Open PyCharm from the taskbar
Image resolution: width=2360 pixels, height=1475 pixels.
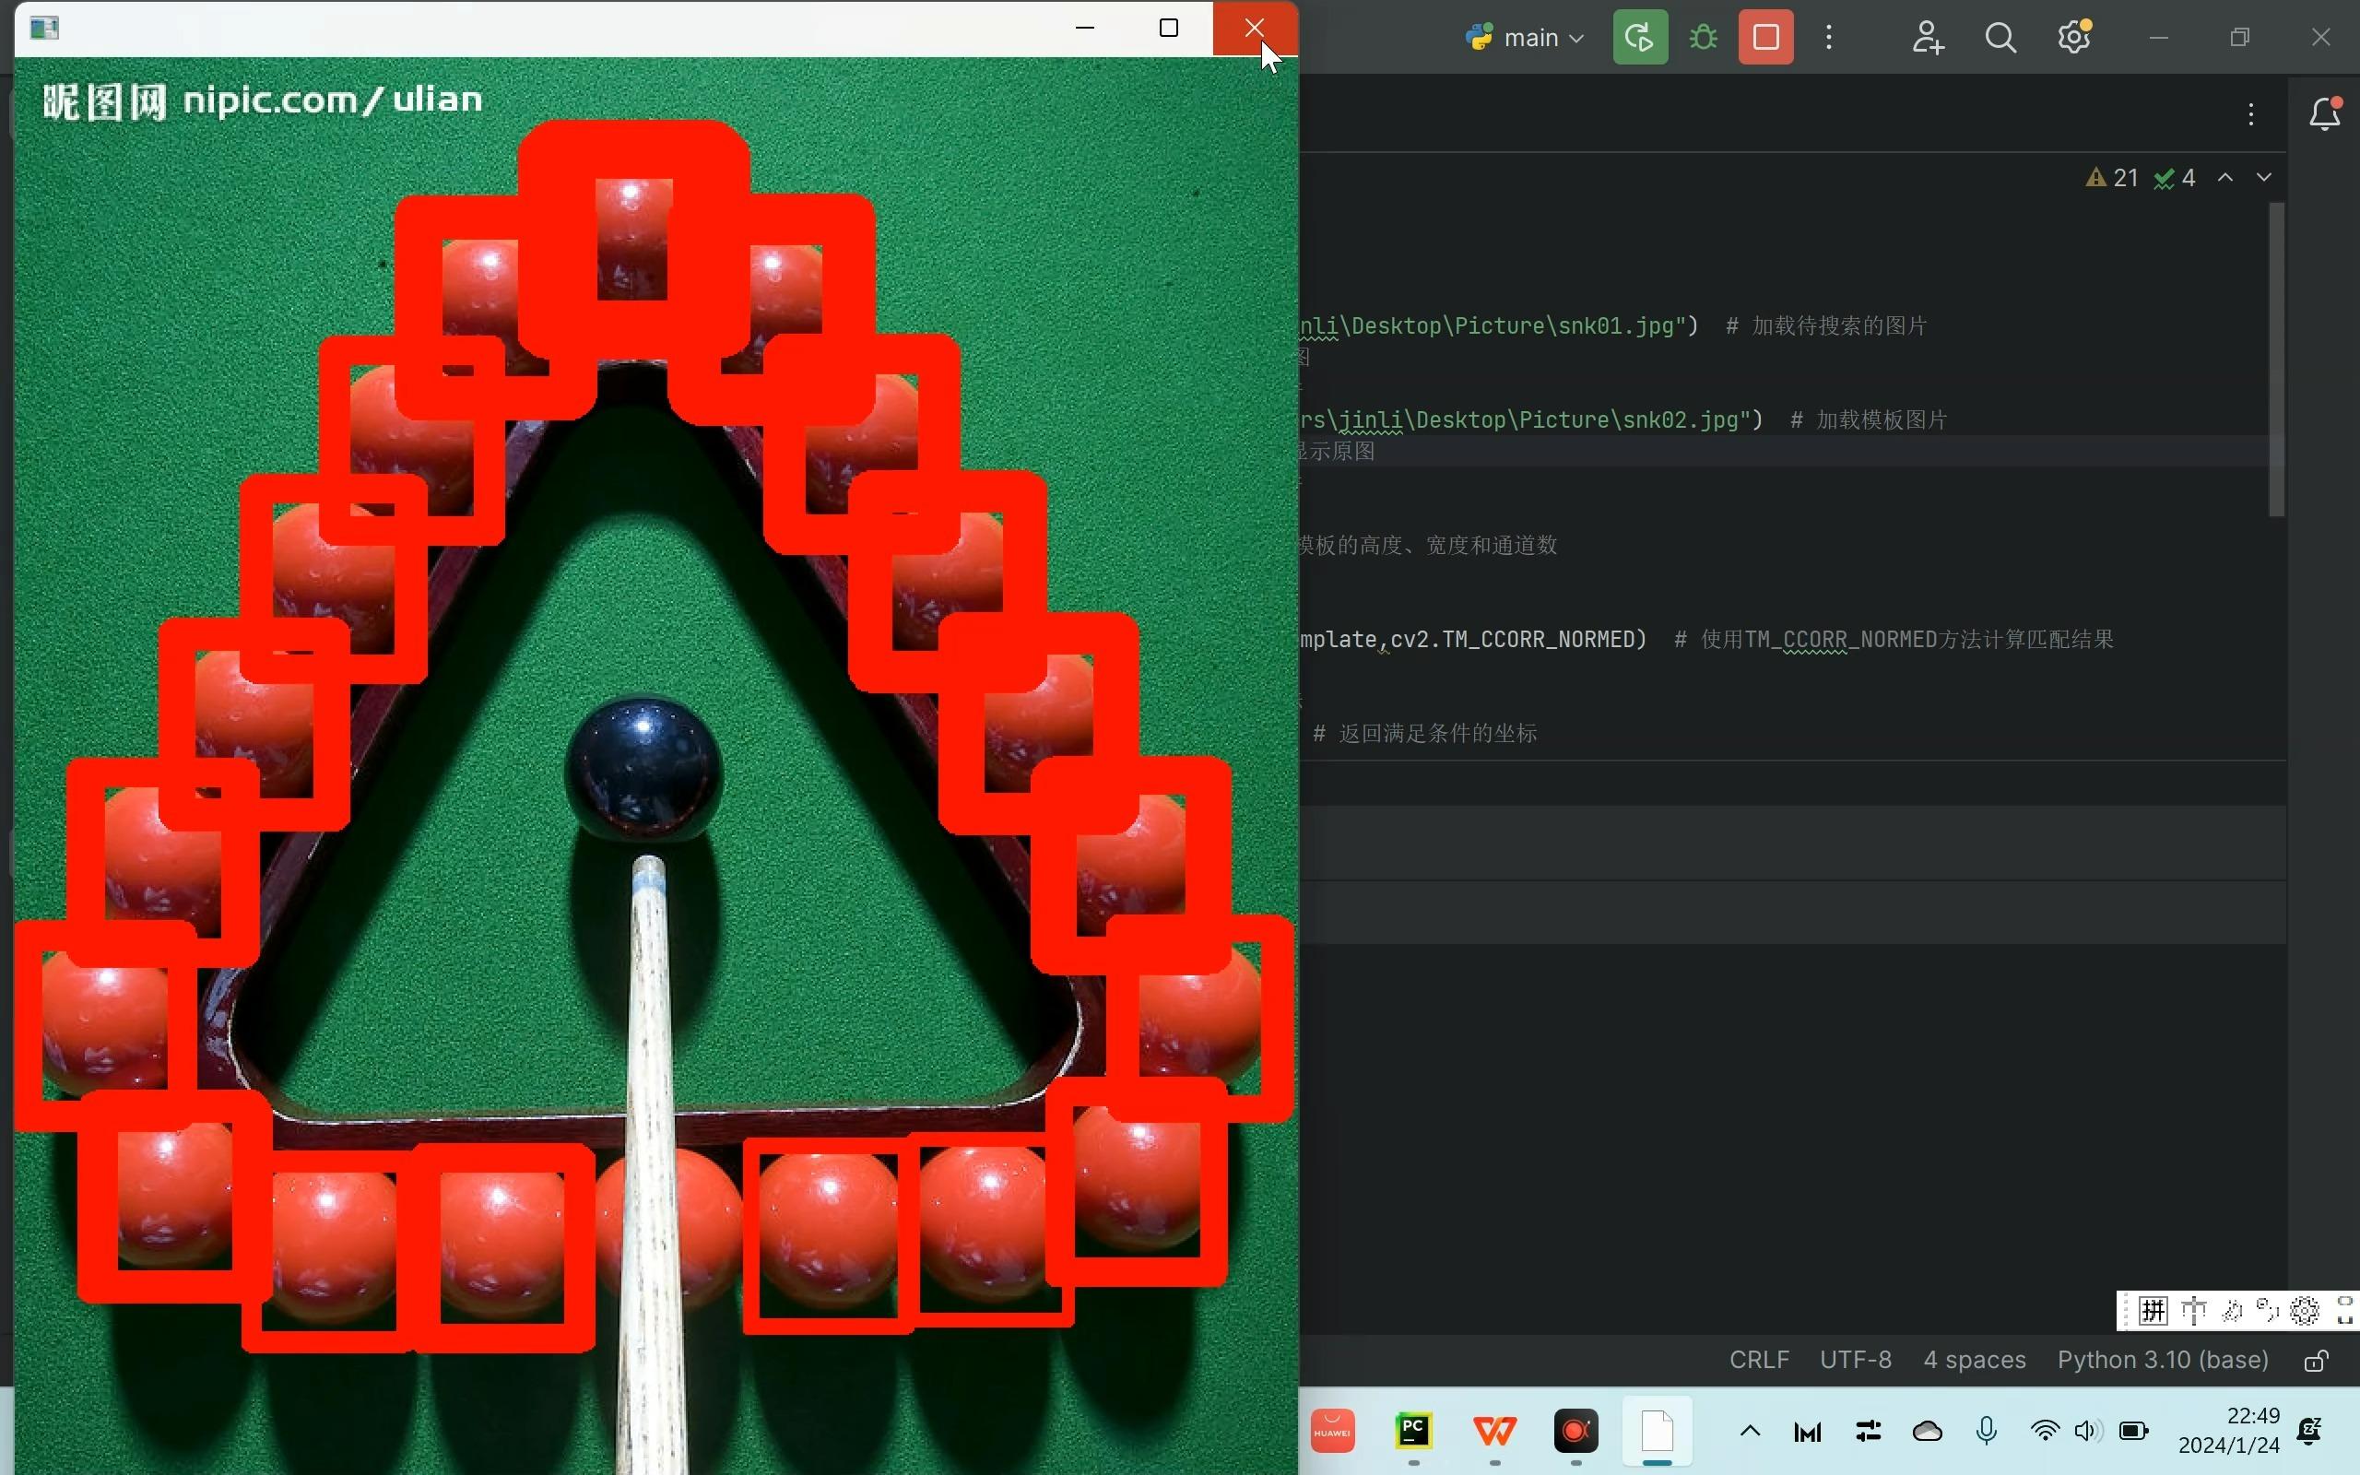[x=1413, y=1431]
